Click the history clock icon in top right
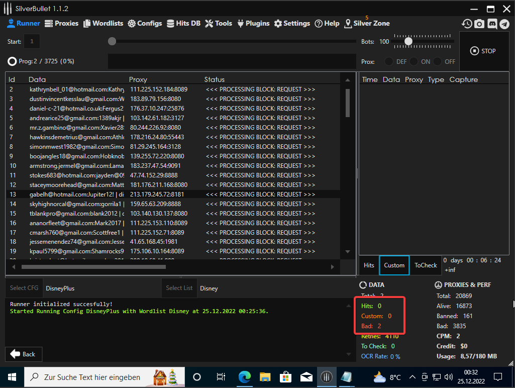This screenshot has height=388, width=515. pyautogui.click(x=467, y=24)
